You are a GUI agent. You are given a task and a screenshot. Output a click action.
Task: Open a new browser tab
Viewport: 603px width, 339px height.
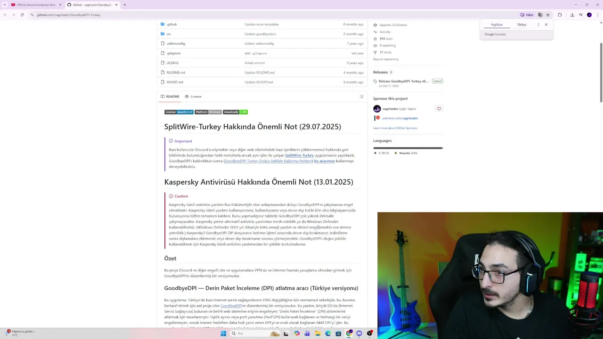[x=124, y=5]
